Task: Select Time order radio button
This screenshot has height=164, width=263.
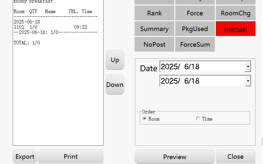Action: tap(198, 119)
